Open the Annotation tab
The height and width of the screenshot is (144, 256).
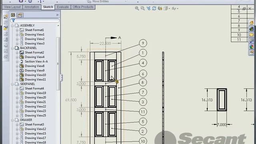coord(32,7)
